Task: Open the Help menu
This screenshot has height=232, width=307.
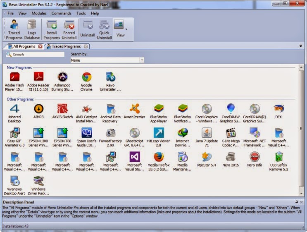Action: coord(95,13)
